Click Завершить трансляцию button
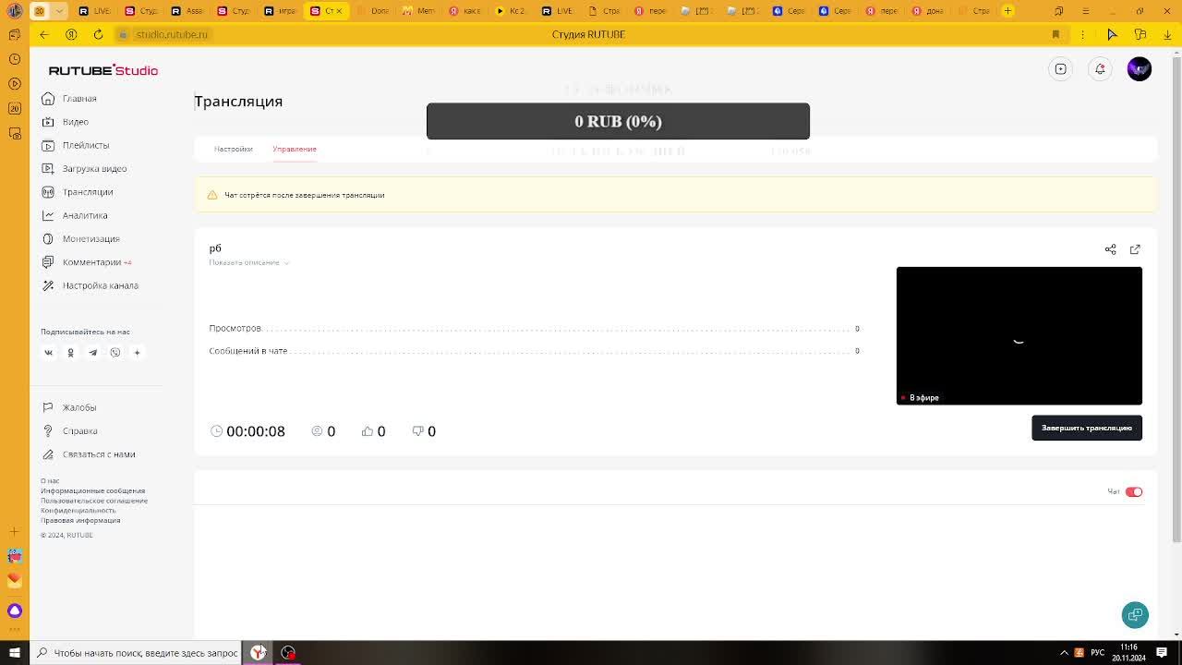The width and height of the screenshot is (1182, 665). point(1086,428)
